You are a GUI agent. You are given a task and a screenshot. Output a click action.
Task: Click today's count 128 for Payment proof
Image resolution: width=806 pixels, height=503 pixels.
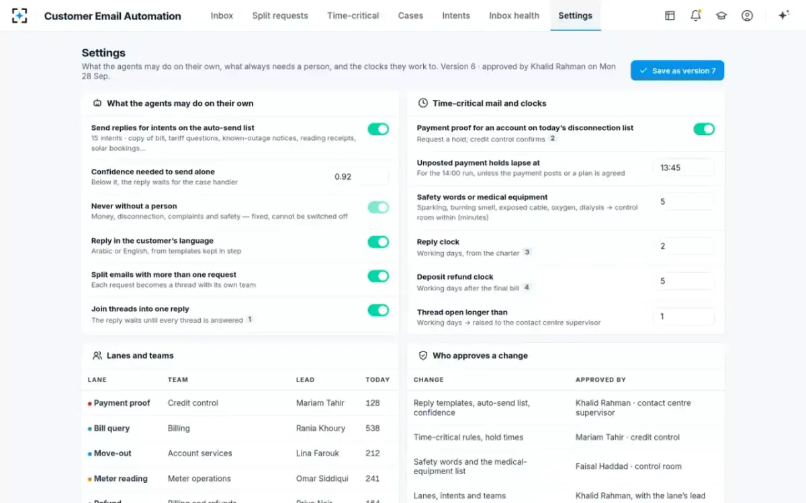[373, 403]
